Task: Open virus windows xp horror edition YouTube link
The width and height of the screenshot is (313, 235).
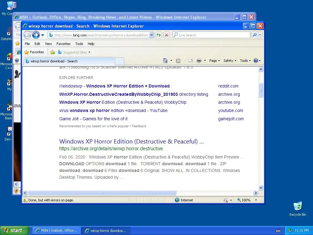Action: click(113, 110)
